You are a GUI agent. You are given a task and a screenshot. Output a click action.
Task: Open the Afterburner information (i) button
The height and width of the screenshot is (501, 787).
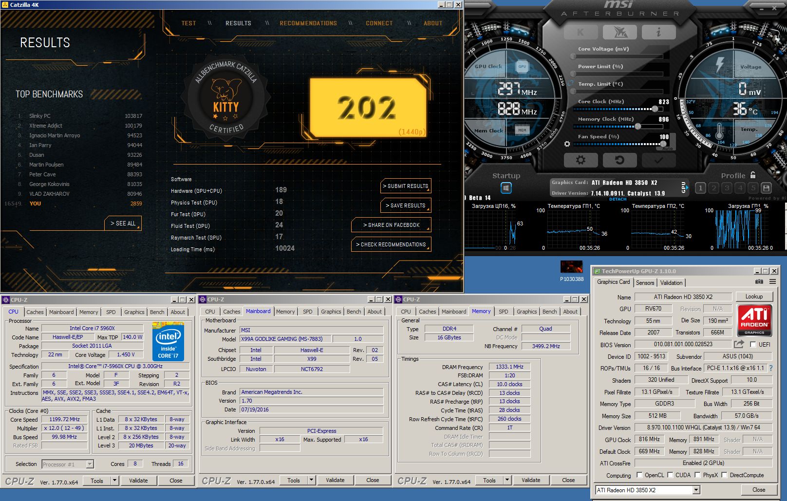658,32
